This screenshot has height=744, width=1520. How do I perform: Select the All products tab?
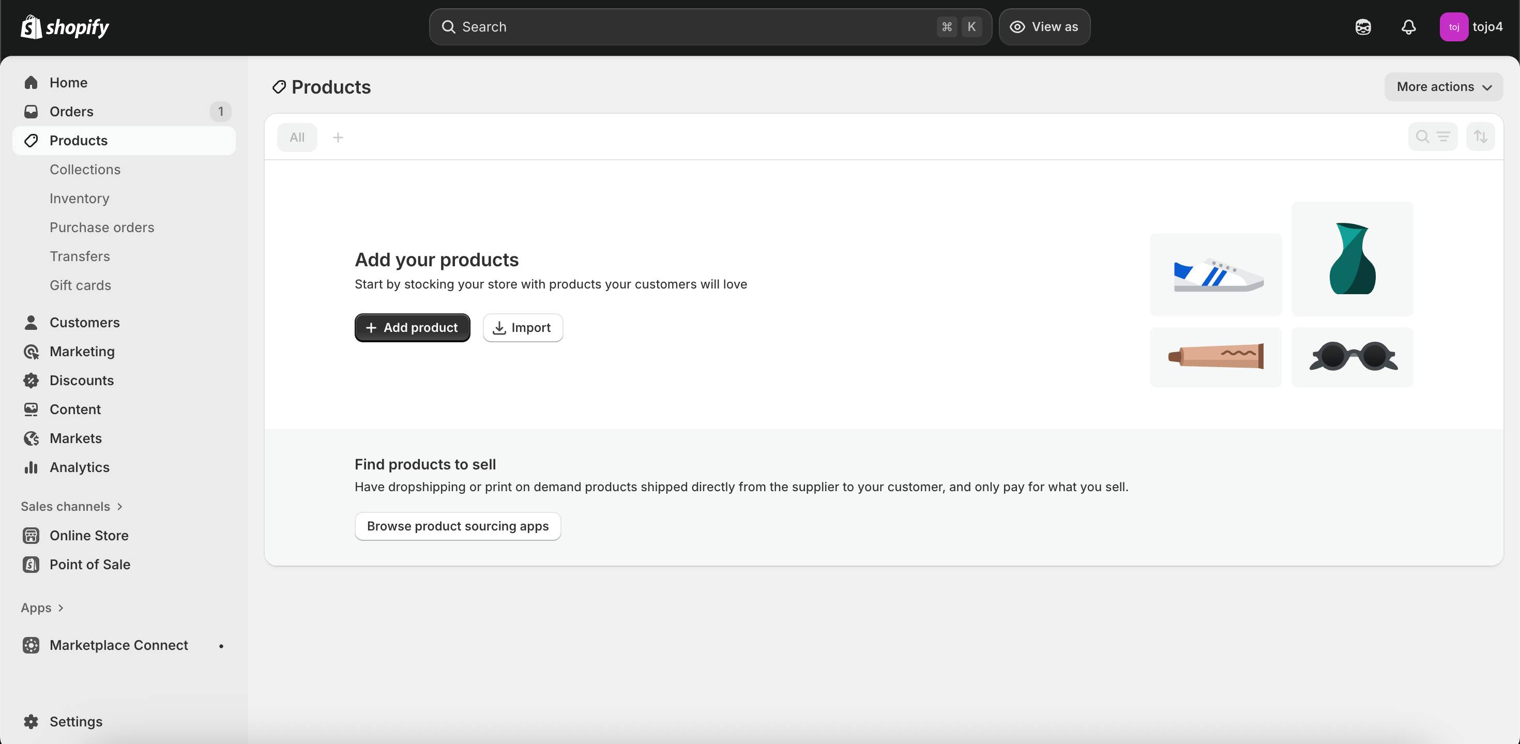point(297,138)
